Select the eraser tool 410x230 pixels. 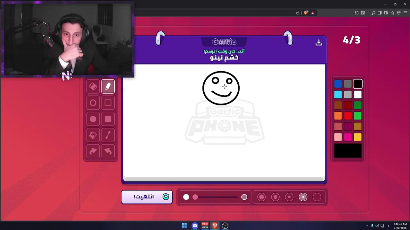(x=93, y=87)
